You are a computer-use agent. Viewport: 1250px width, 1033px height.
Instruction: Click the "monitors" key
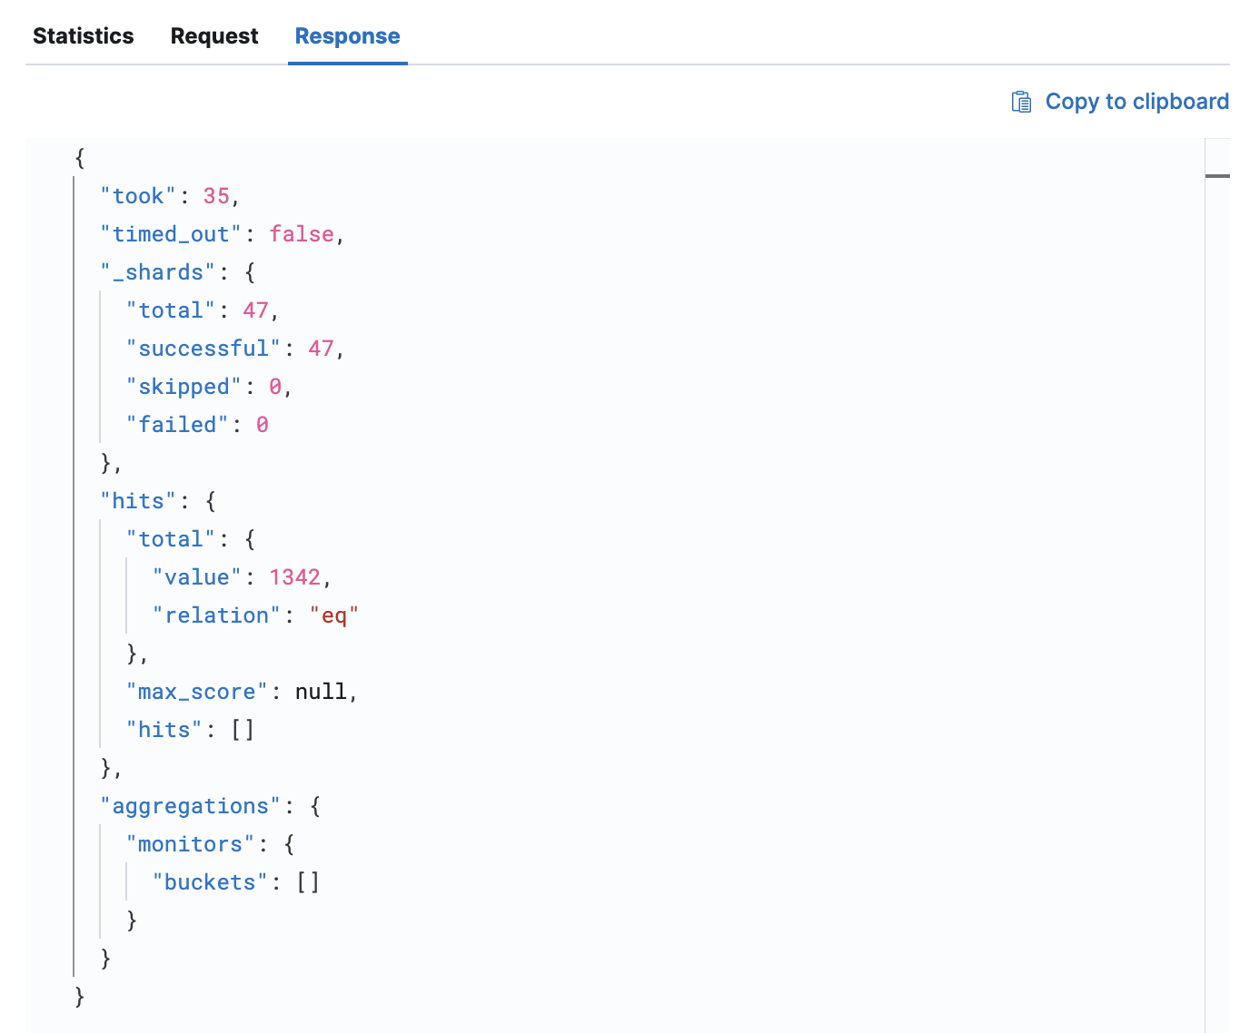click(191, 844)
